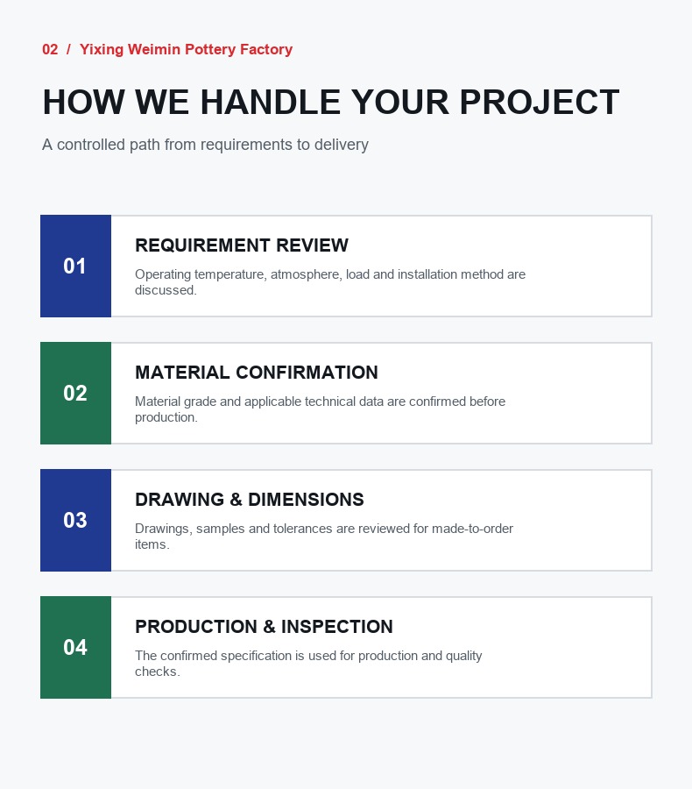Select the Production & Inspection heading

pyautogui.click(x=264, y=627)
